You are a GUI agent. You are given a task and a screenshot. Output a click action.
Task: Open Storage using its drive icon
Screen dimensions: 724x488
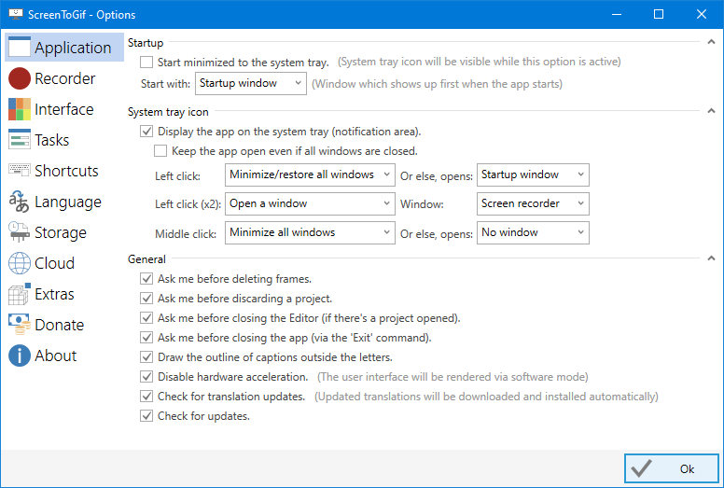(x=19, y=232)
